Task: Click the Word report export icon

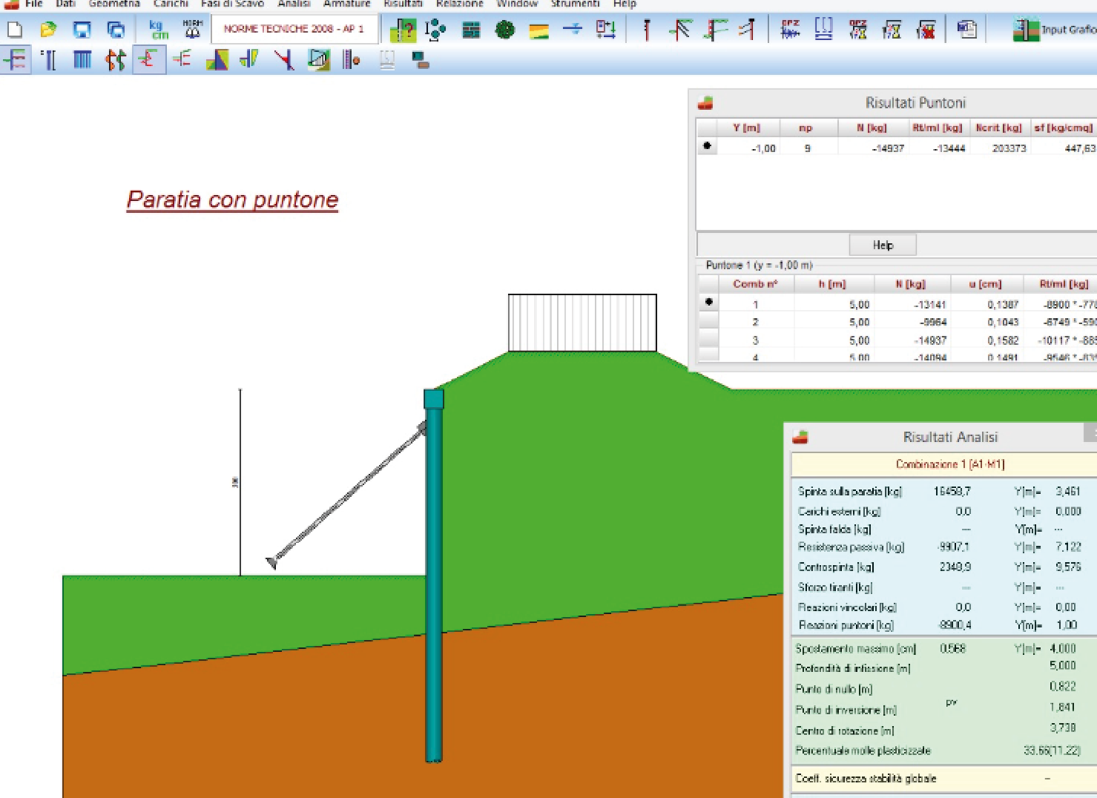Action: coord(966,30)
